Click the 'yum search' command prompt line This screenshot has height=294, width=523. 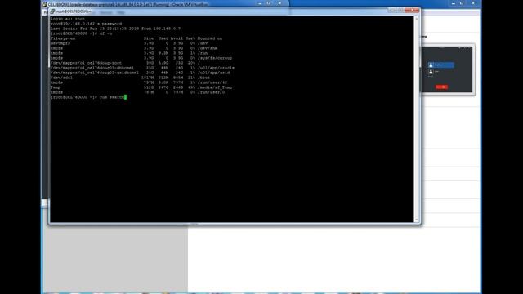(89, 97)
